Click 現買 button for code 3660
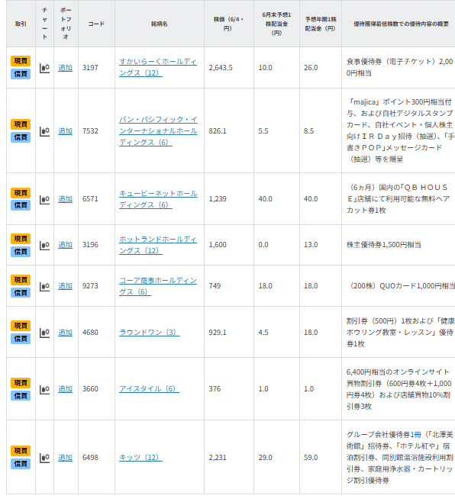 (x=21, y=383)
